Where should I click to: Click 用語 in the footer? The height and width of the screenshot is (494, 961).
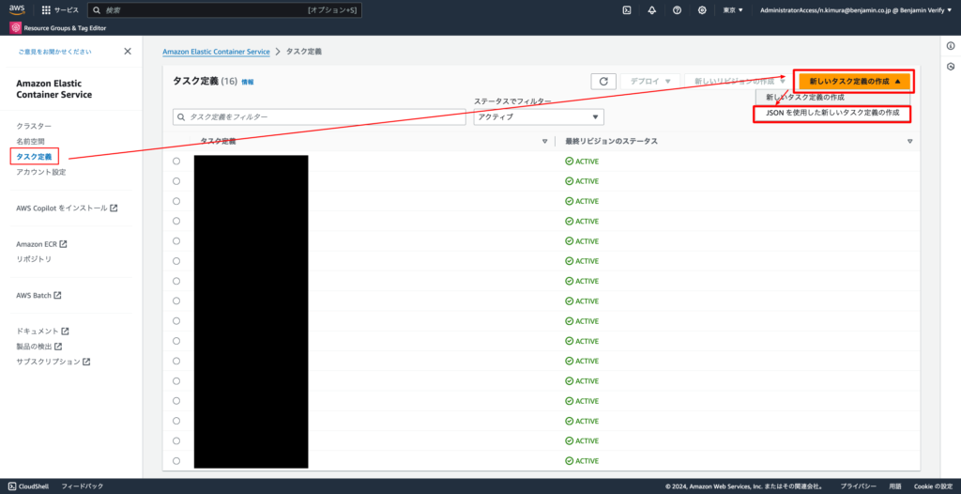pyautogui.click(x=895, y=486)
